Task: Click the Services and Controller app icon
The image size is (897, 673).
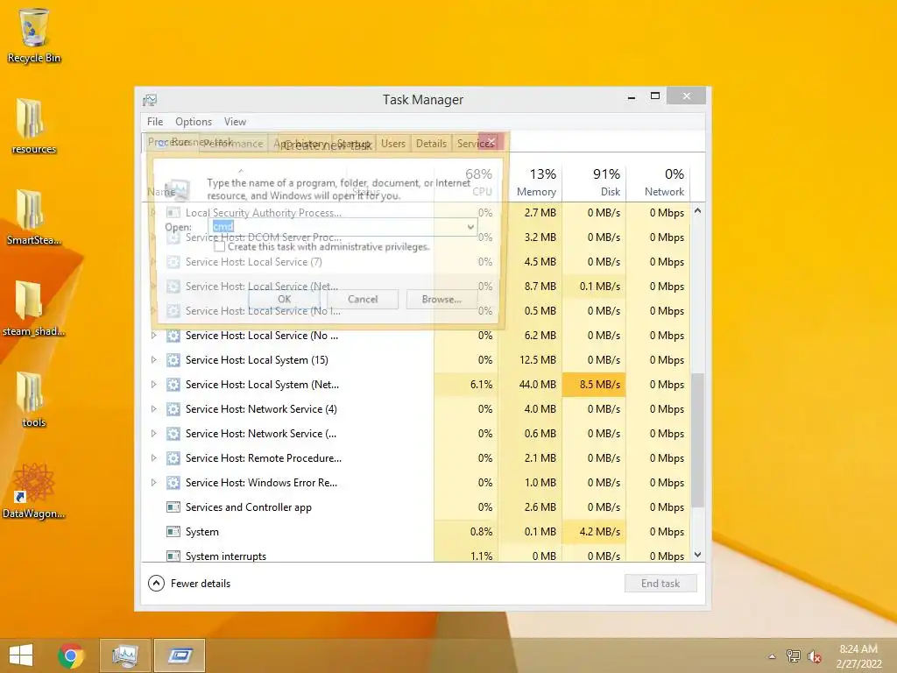Action: 173,507
